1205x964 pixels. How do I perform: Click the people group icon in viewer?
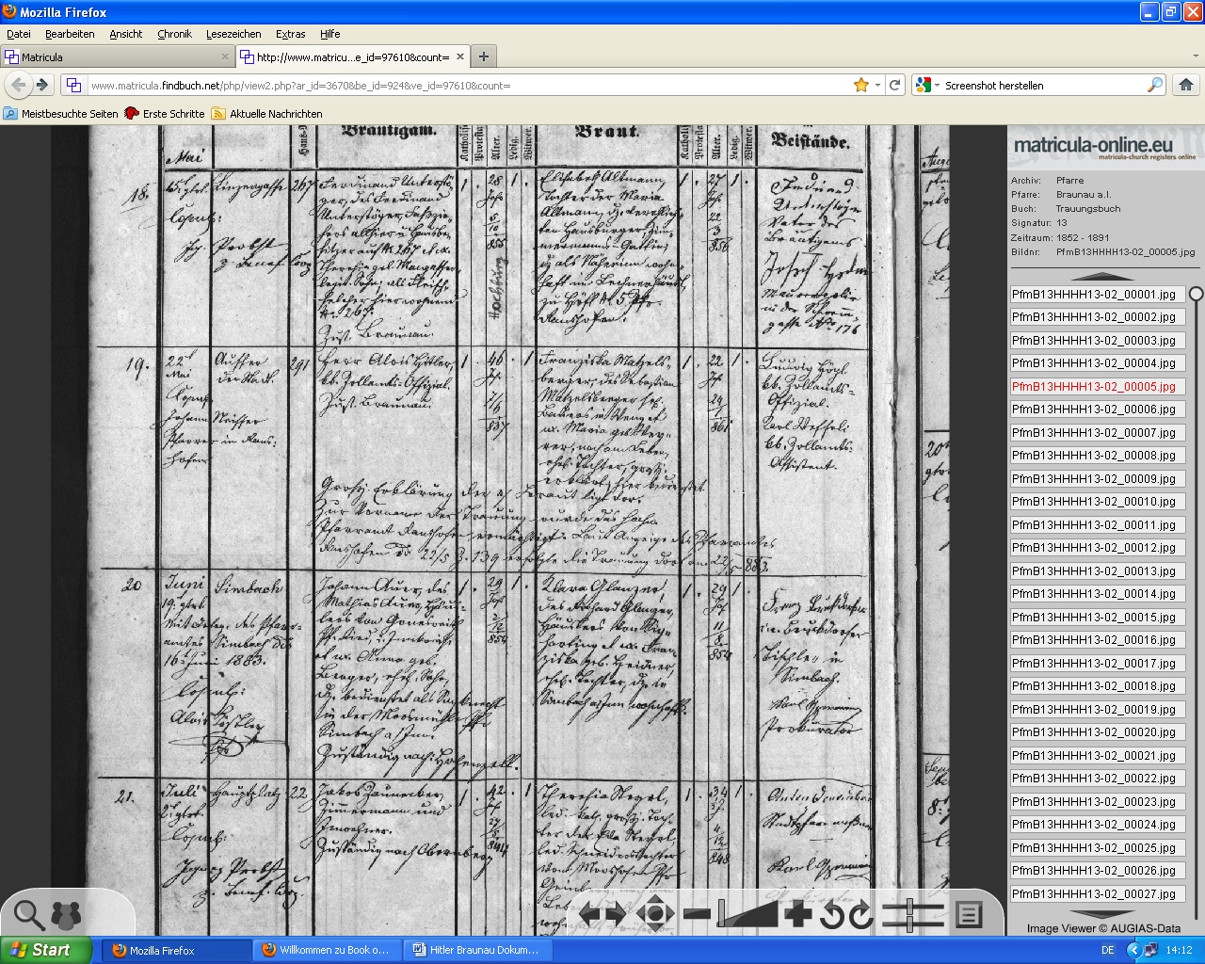pyautogui.click(x=66, y=913)
